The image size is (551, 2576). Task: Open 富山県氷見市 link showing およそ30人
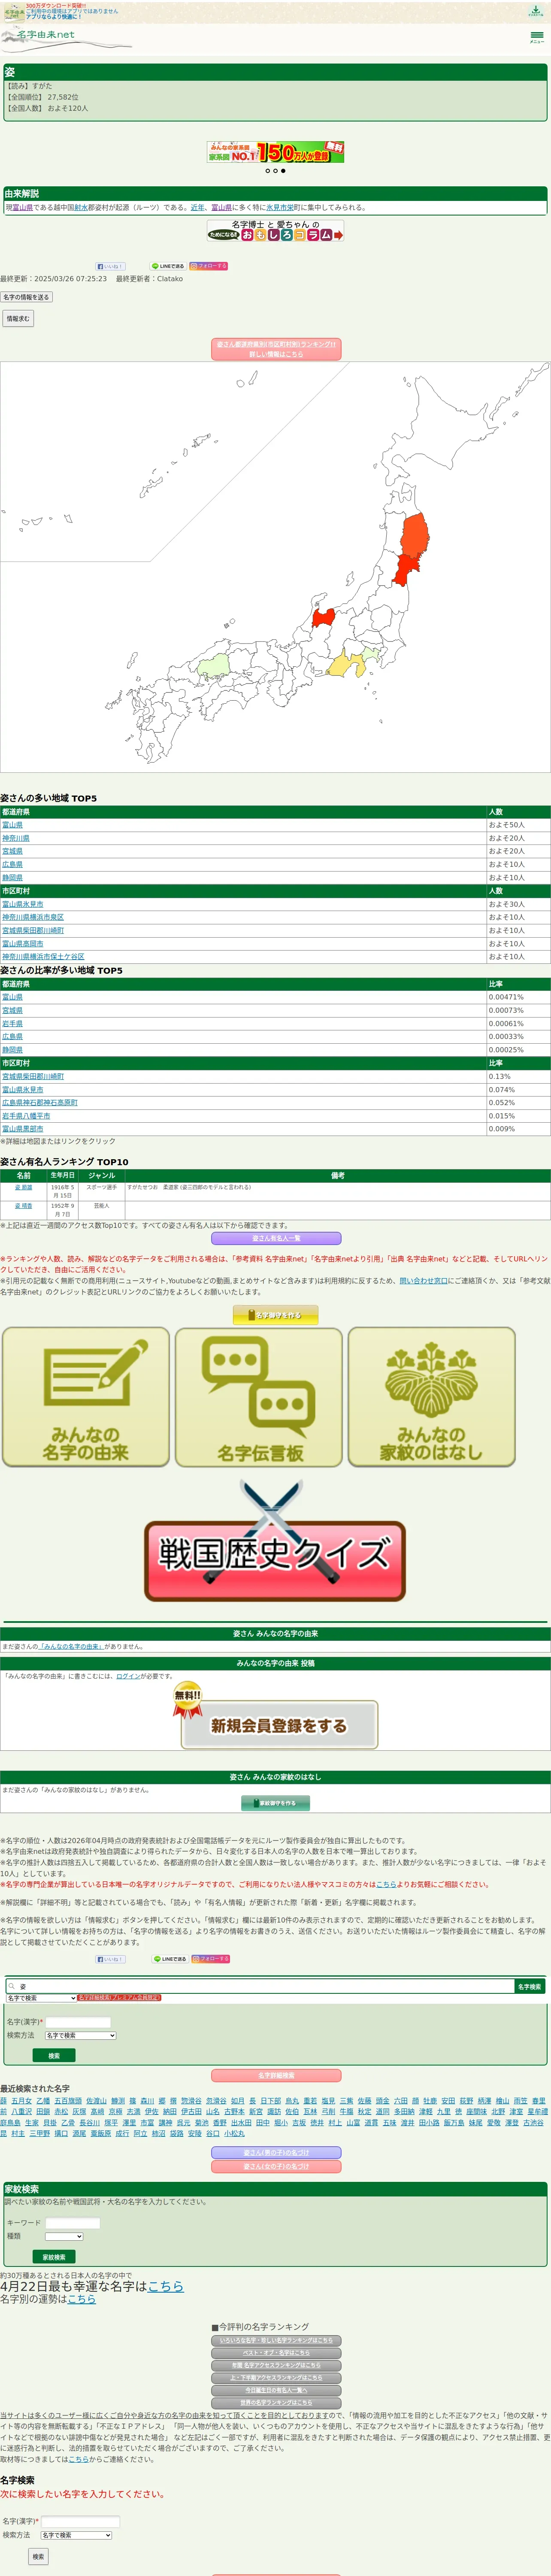23,904
